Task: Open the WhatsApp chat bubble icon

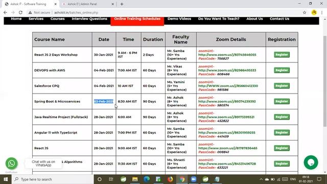Action: coord(11,164)
